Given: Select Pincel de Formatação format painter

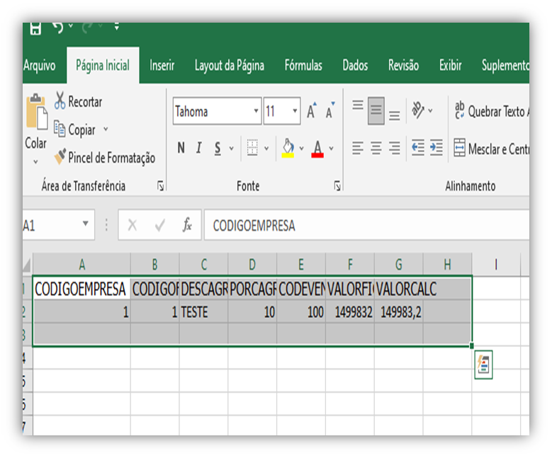Looking at the screenshot, I should 105,157.
